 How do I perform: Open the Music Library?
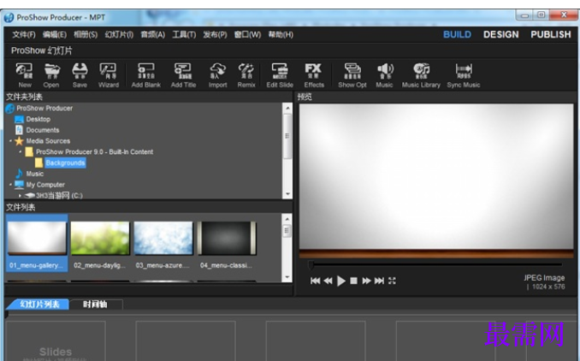tap(421, 75)
